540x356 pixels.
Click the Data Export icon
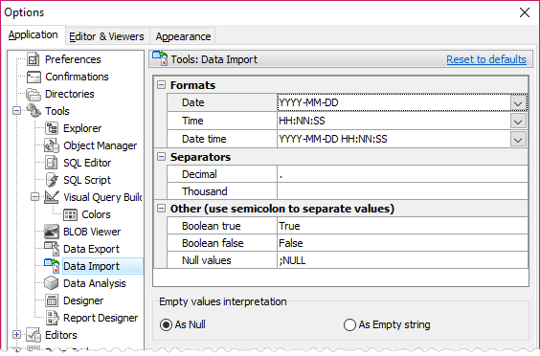(x=52, y=249)
